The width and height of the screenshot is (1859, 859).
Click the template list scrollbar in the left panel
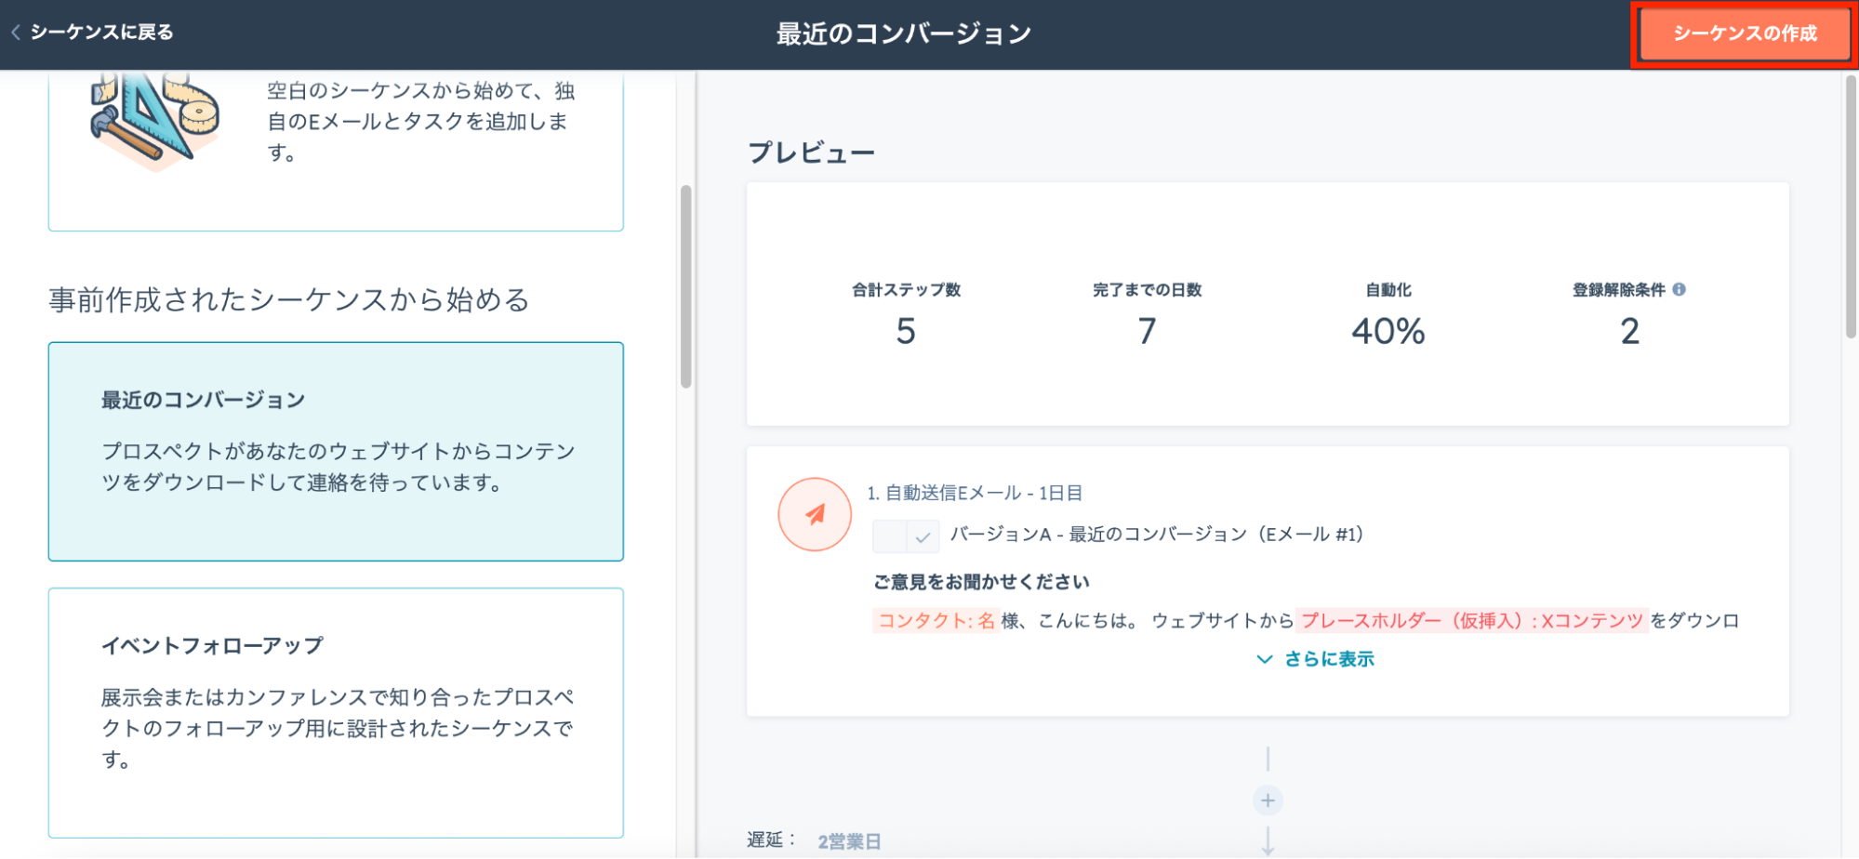686,286
